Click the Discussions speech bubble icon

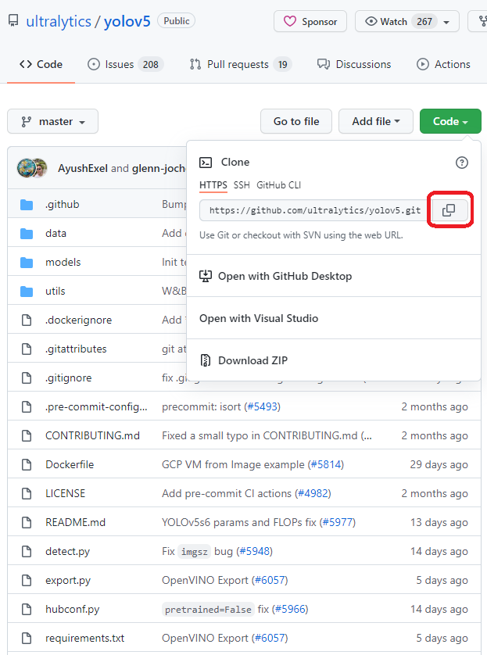[324, 64]
